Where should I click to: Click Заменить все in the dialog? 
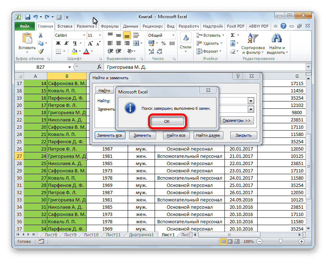pos(110,135)
